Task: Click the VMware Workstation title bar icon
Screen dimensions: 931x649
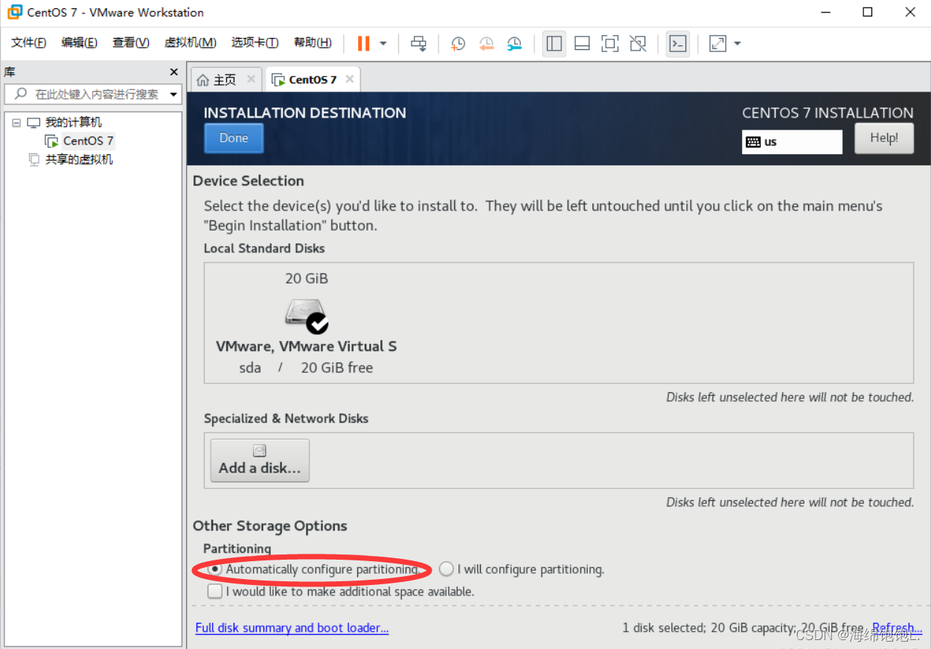Action: click(x=14, y=12)
